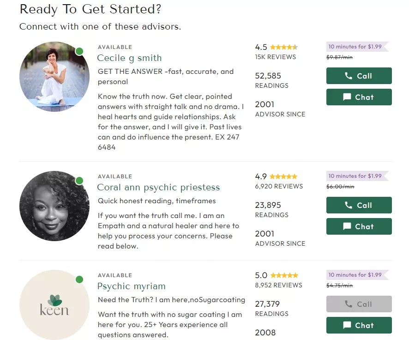Click Cecile g smith's Call button

tap(359, 76)
